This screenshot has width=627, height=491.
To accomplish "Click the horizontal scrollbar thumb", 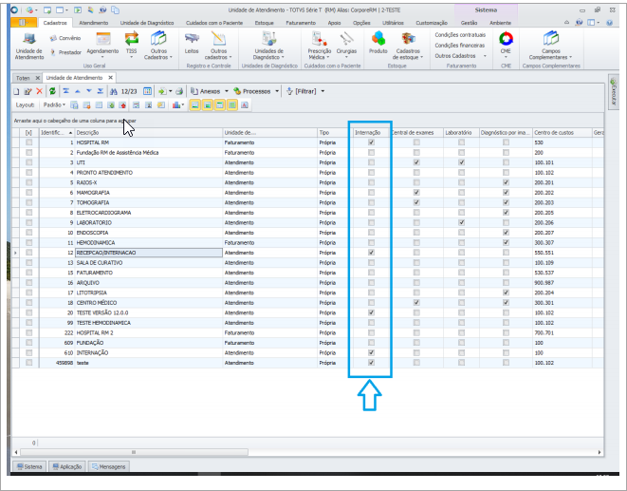I will (134, 452).
